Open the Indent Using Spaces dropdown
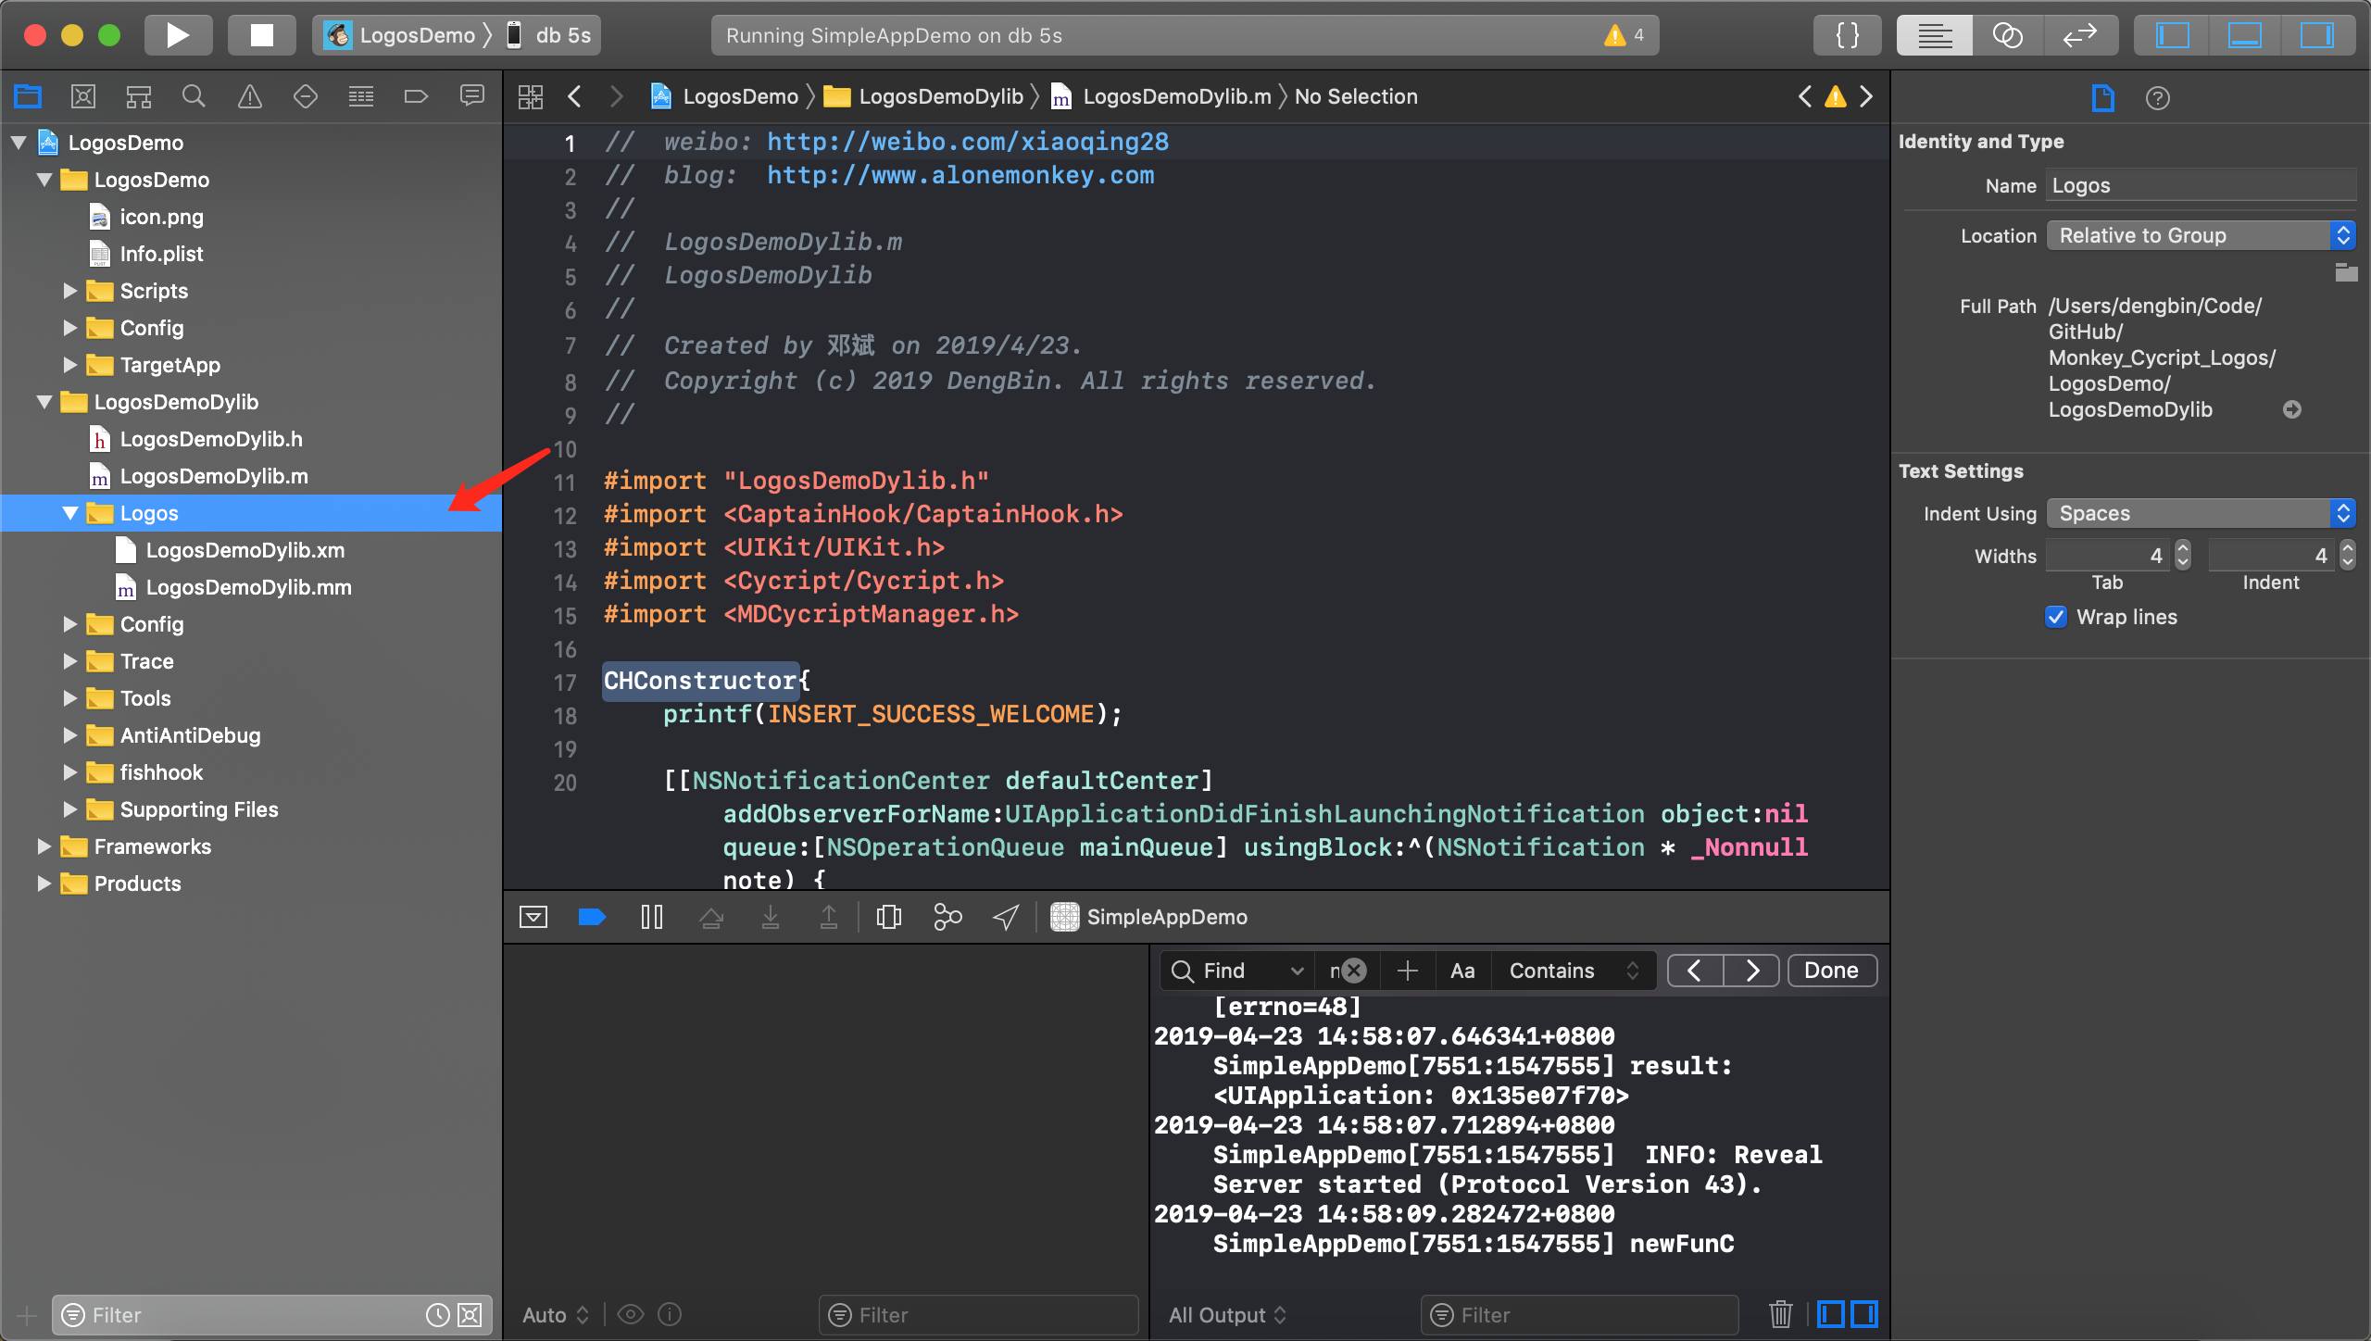The width and height of the screenshot is (2371, 1341). (x=2200, y=513)
